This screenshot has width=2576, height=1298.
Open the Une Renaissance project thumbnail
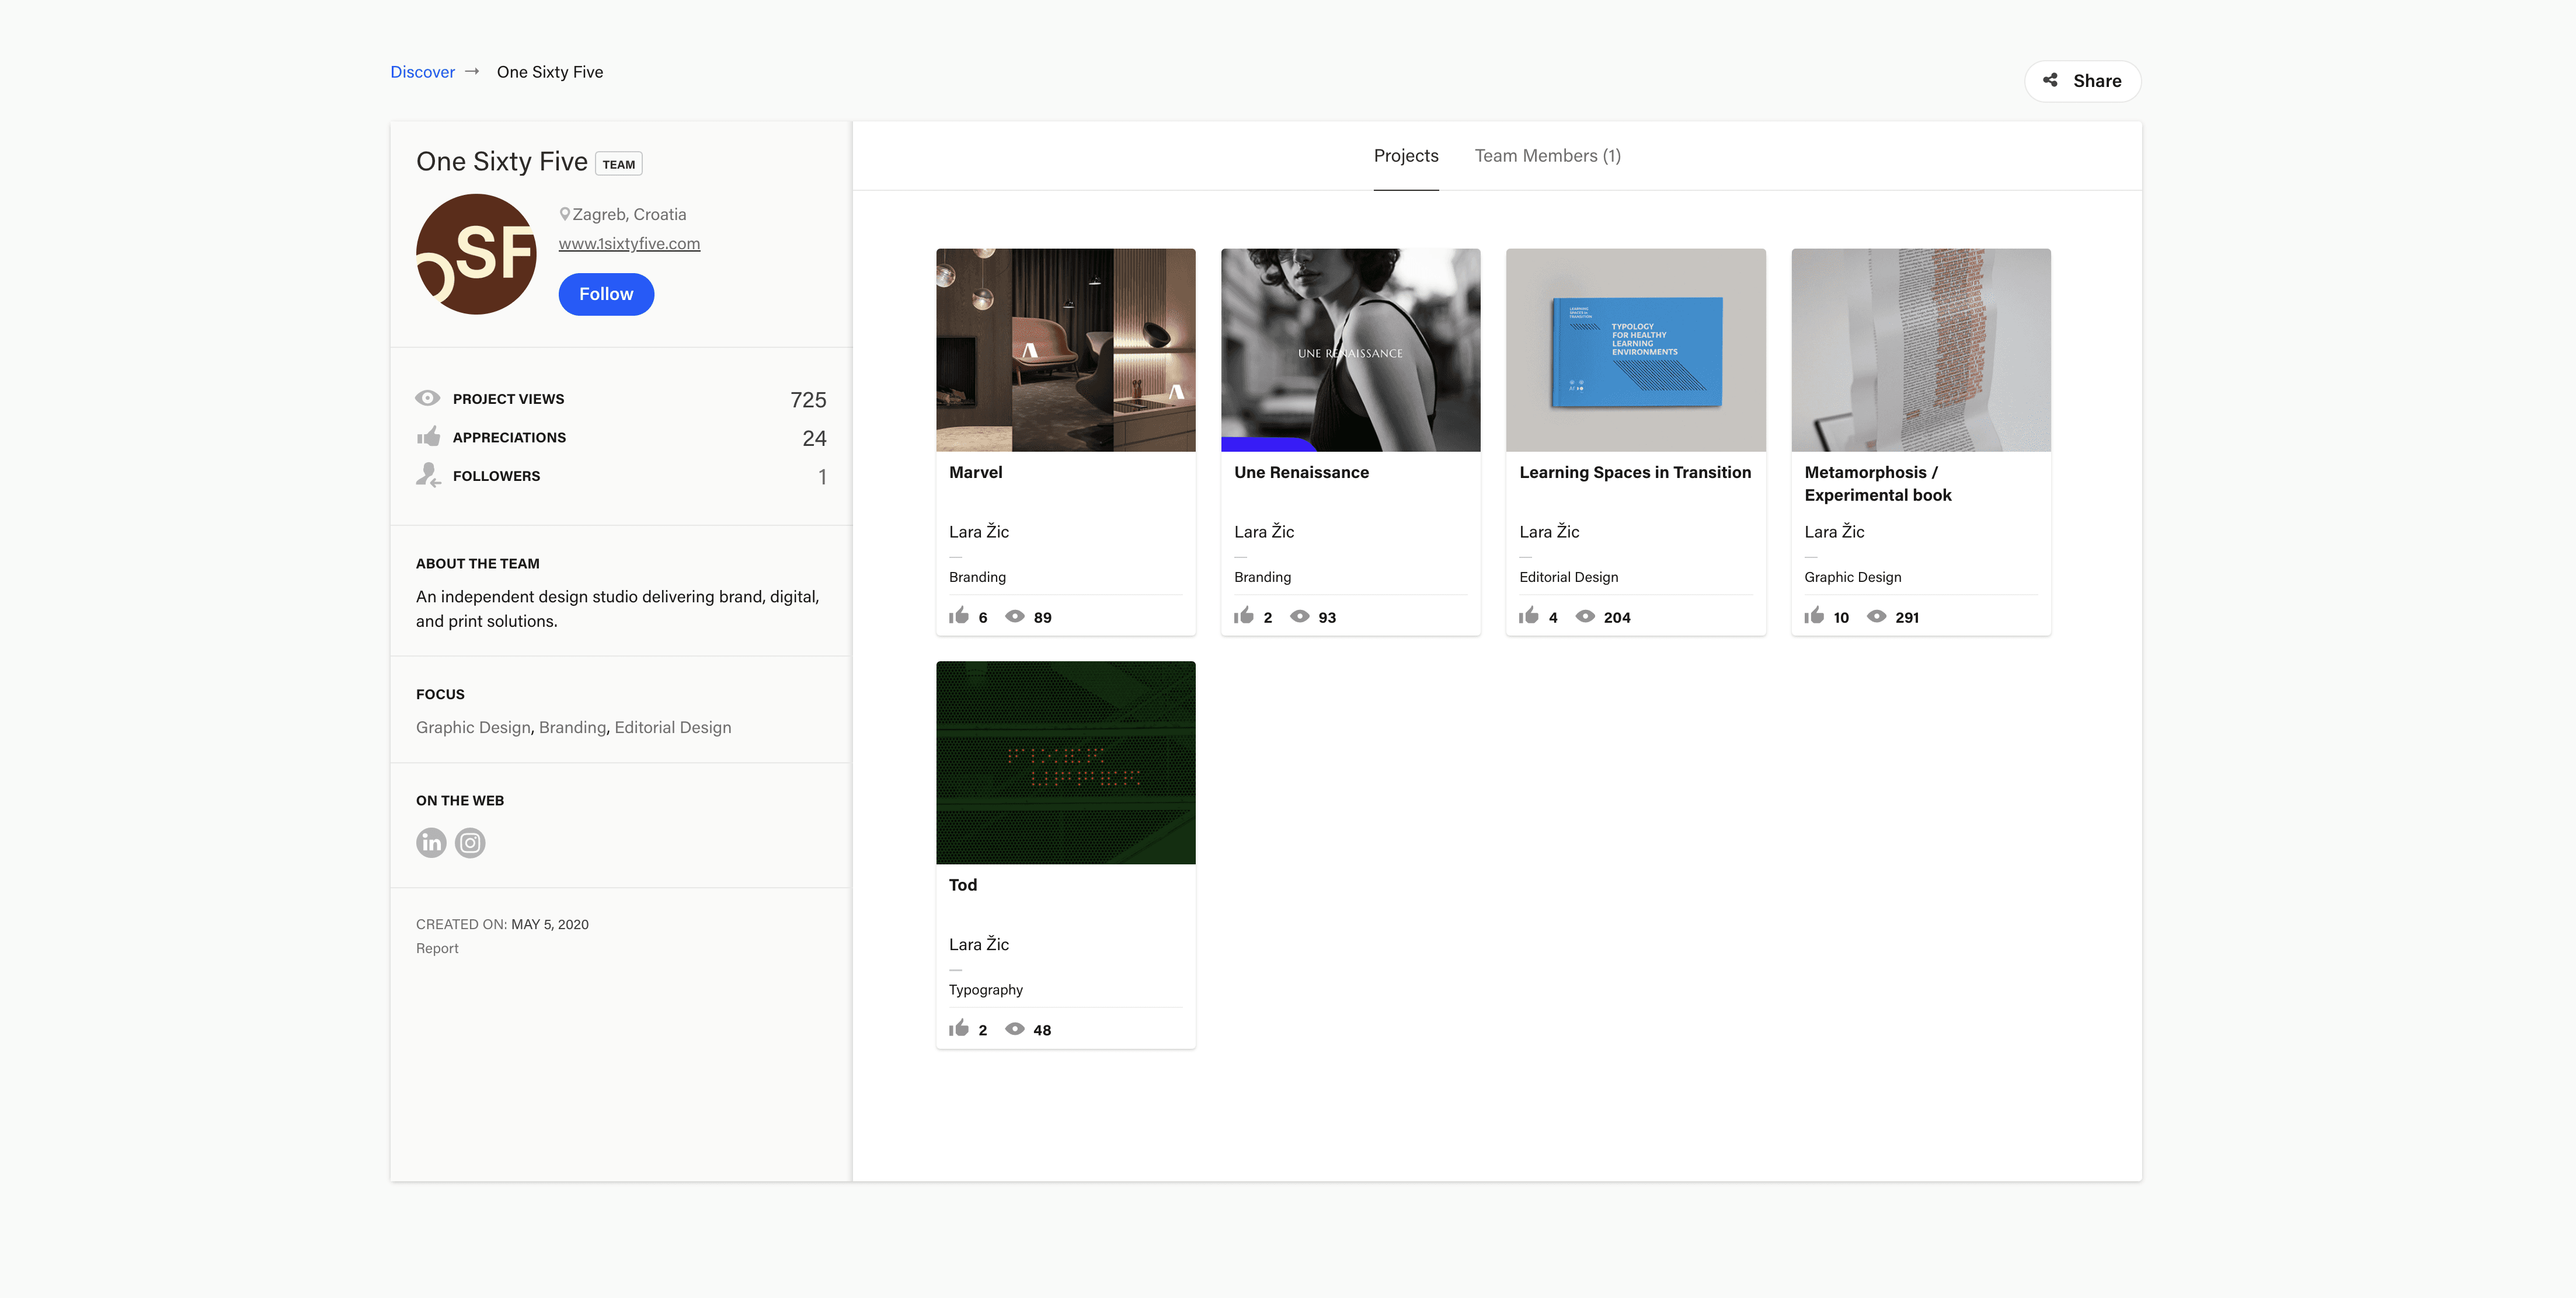(1350, 350)
